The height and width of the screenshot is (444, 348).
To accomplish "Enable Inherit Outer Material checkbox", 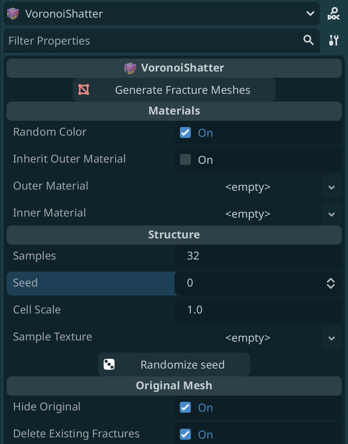I will (185, 159).
